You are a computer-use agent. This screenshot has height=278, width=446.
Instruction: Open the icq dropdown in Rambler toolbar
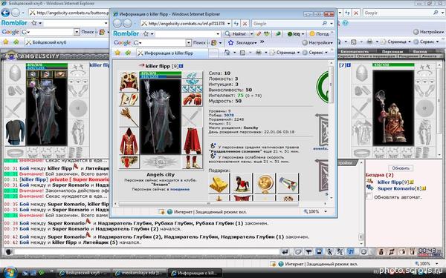296,34
